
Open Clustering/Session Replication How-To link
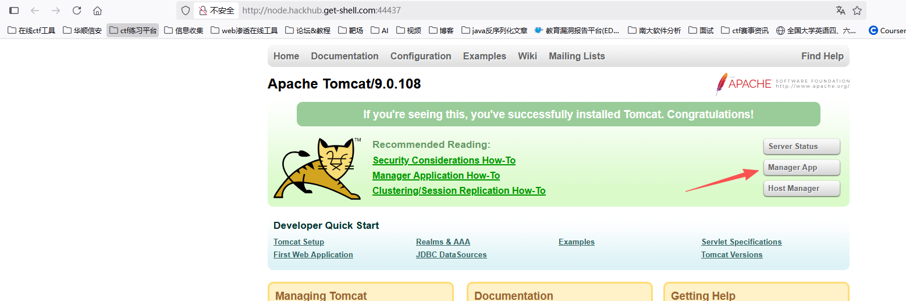[x=459, y=190]
